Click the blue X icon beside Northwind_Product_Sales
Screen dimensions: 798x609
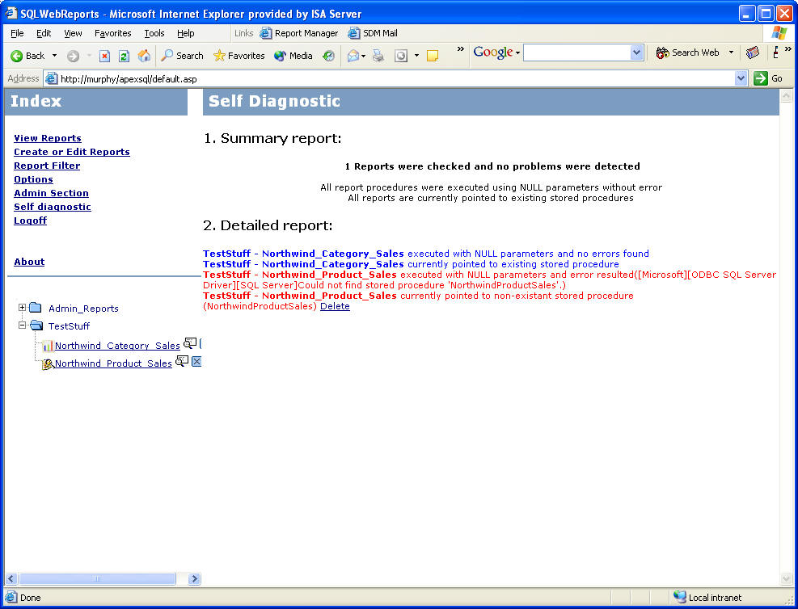coord(196,361)
